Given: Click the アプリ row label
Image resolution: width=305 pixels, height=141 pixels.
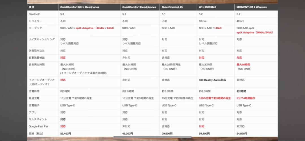Looking at the screenshot, I should 33,113.
